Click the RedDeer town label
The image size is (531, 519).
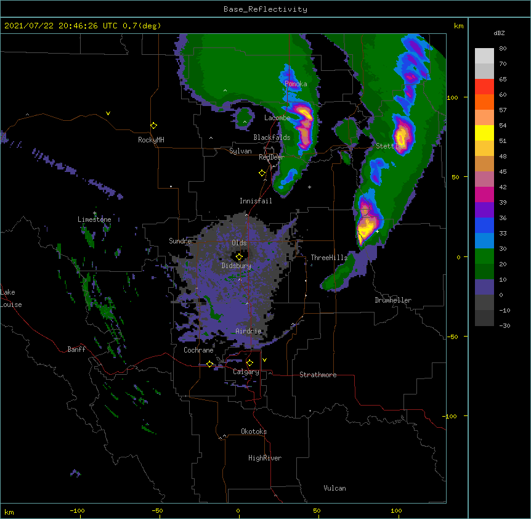click(271, 157)
